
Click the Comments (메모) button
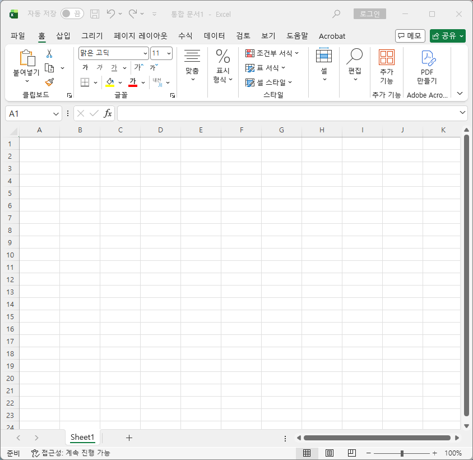410,36
